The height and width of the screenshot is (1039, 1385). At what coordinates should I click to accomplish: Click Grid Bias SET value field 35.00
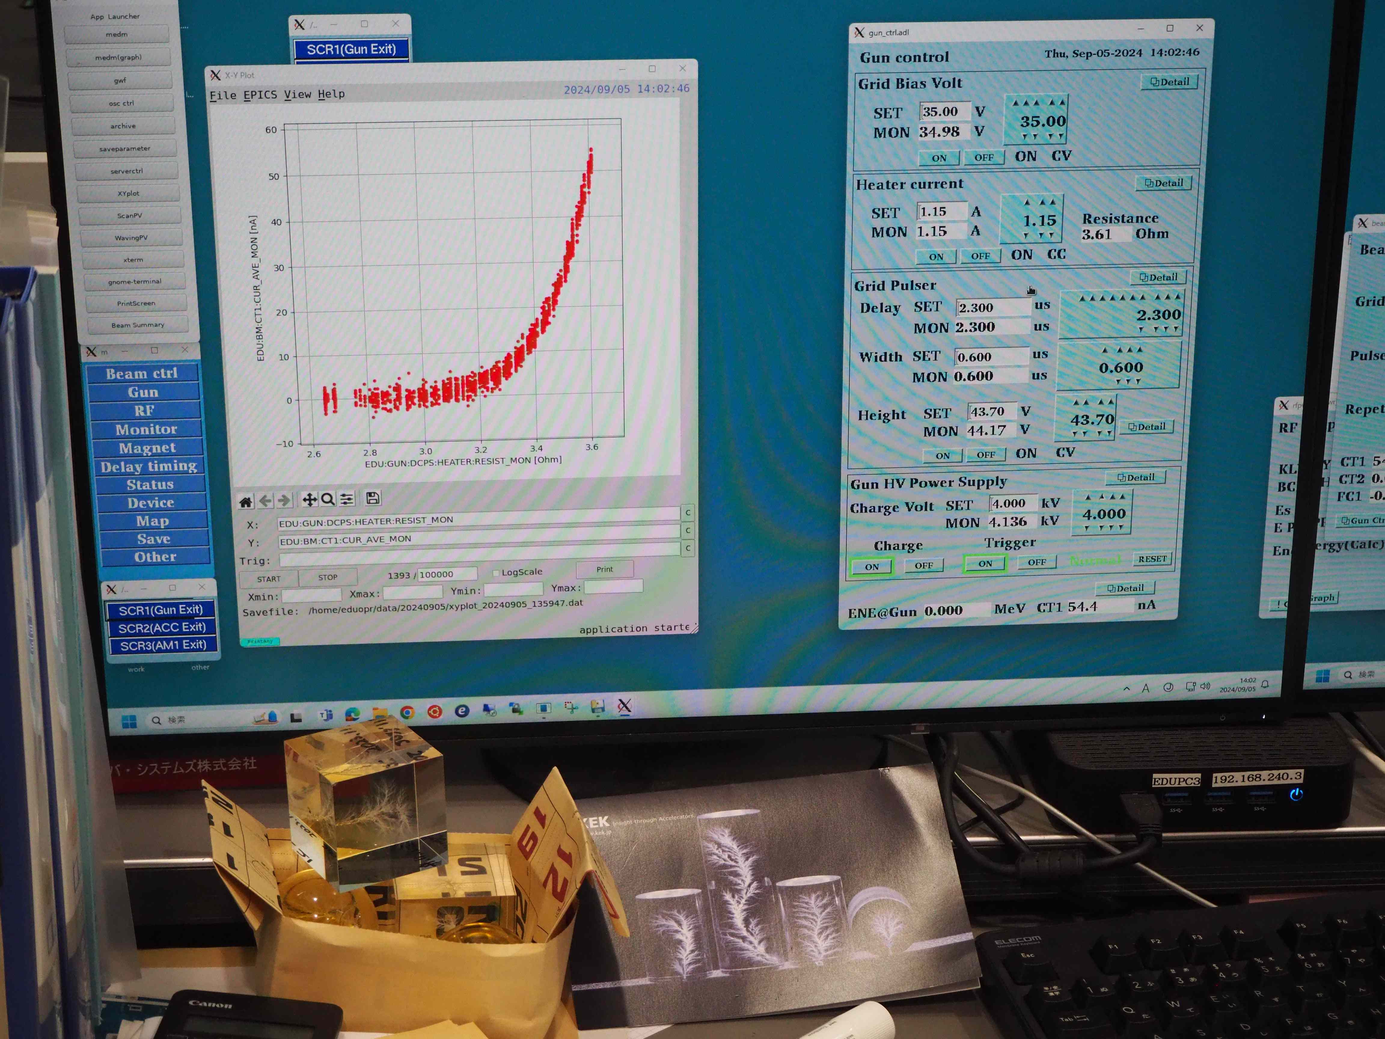[946, 112]
